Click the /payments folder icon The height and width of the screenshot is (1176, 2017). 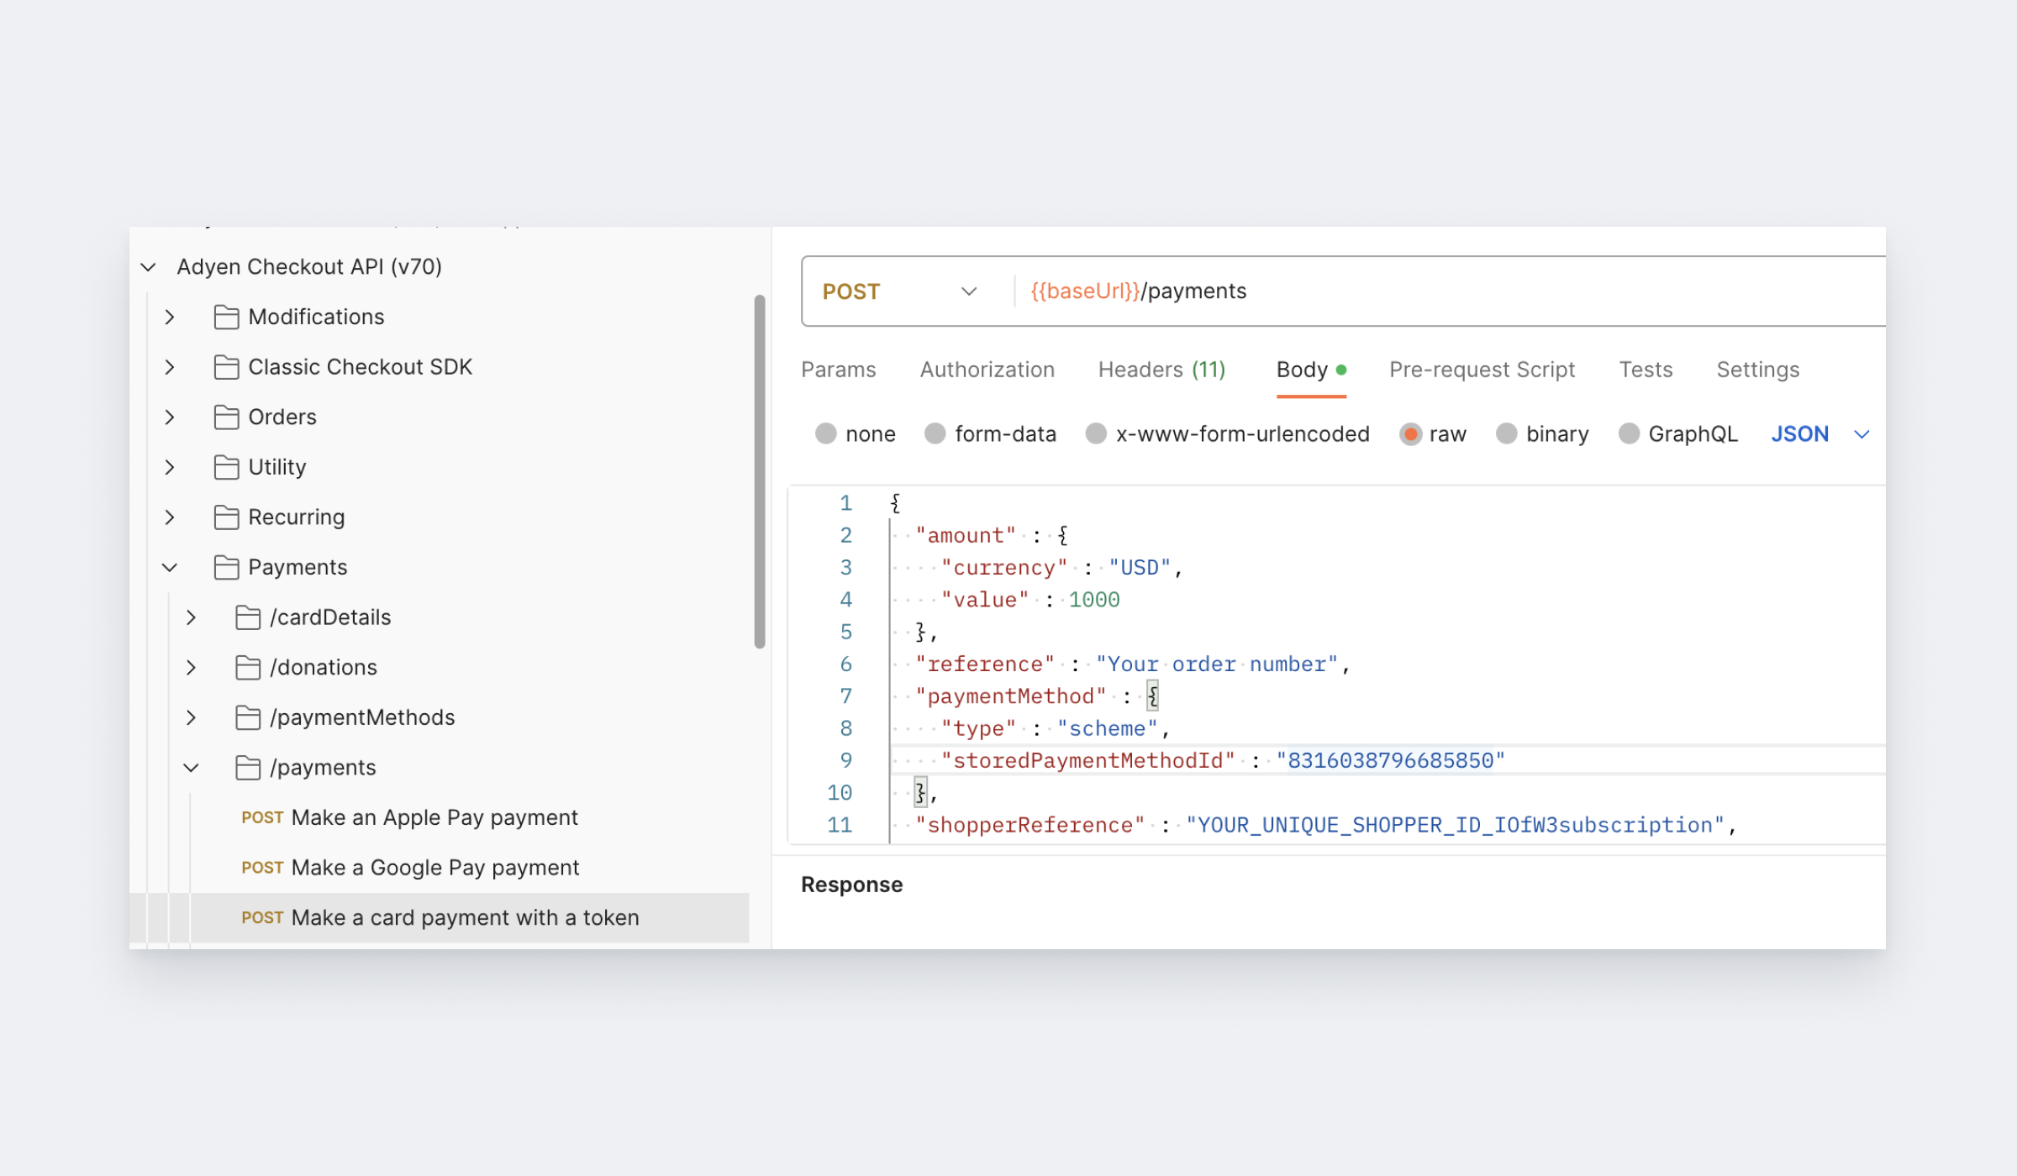point(248,768)
